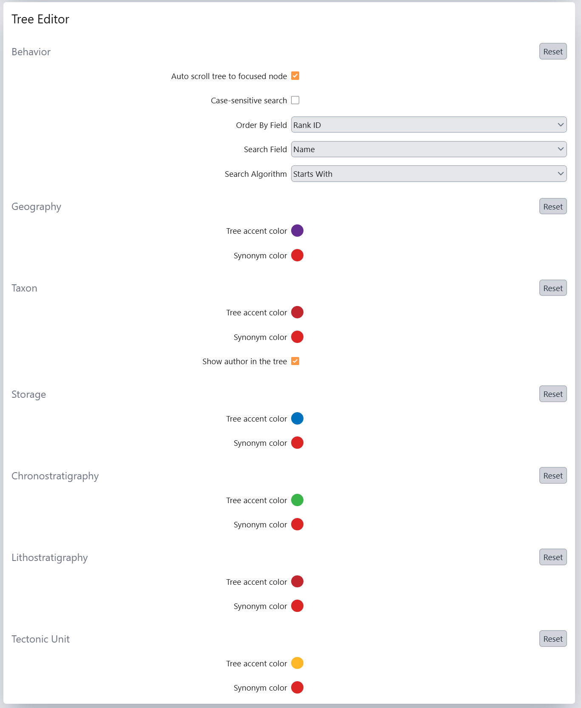Expand the Search Field dropdown
This screenshot has width=581, height=708.
(x=428, y=149)
